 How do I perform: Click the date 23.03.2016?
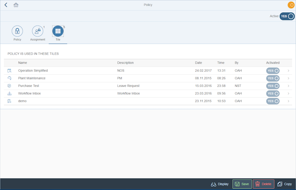click(x=203, y=94)
